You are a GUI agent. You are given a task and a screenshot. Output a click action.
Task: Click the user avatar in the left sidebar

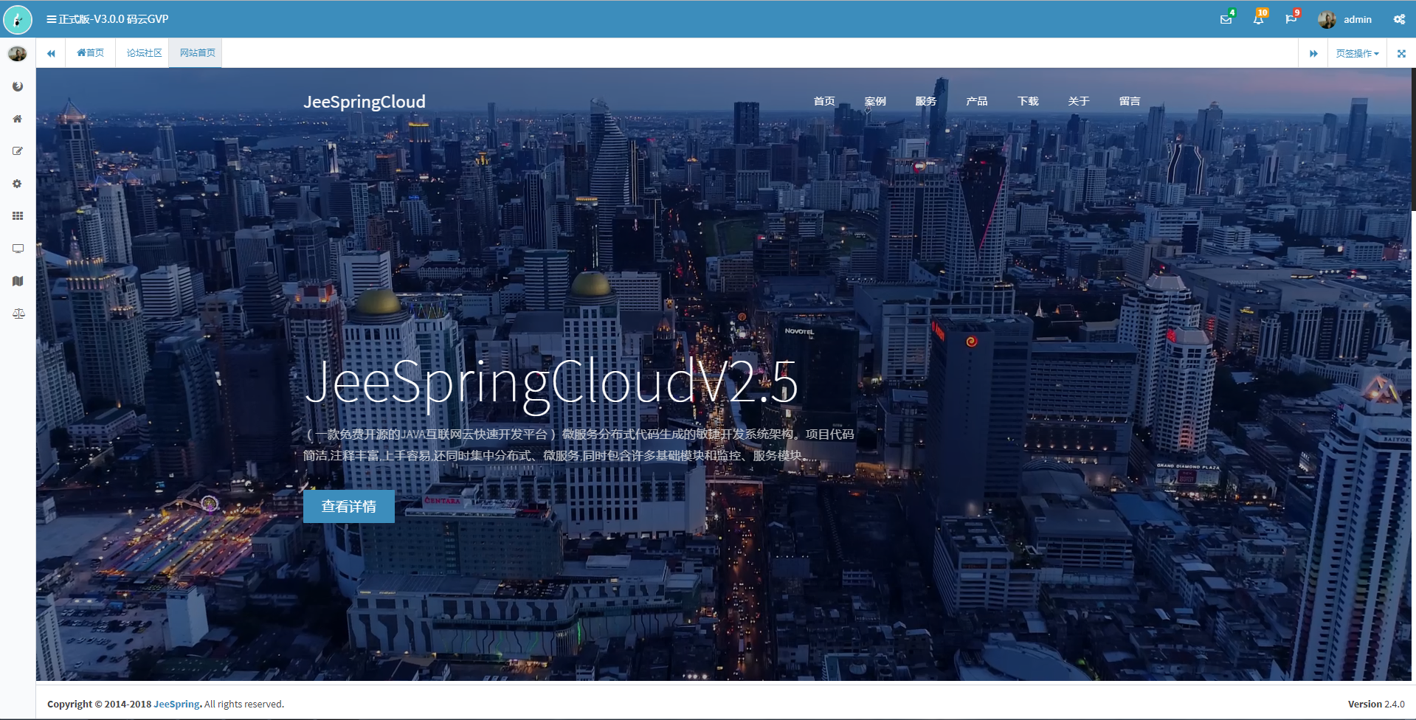point(18,54)
